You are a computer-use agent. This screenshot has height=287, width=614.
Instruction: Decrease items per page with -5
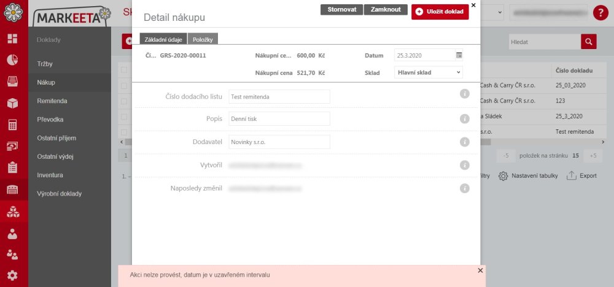[x=506, y=156]
